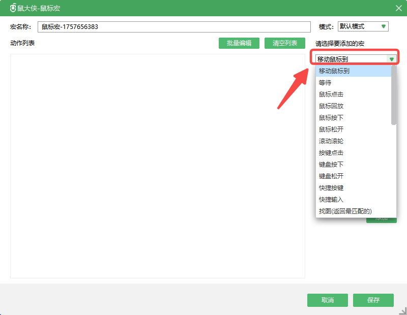Click the 移动鼠标到 combo box field
Screen dimensions: 407x315
pyautogui.click(x=351, y=59)
